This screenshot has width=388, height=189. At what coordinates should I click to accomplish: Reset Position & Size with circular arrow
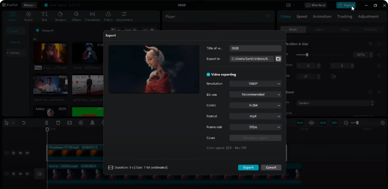coord(370,44)
